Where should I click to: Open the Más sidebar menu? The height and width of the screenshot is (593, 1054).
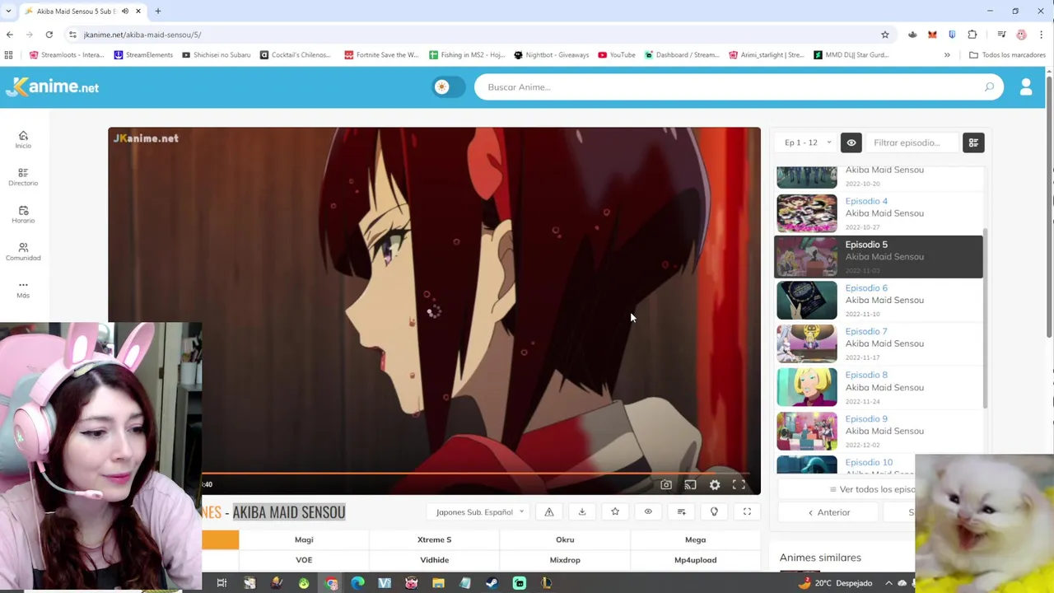(23, 289)
